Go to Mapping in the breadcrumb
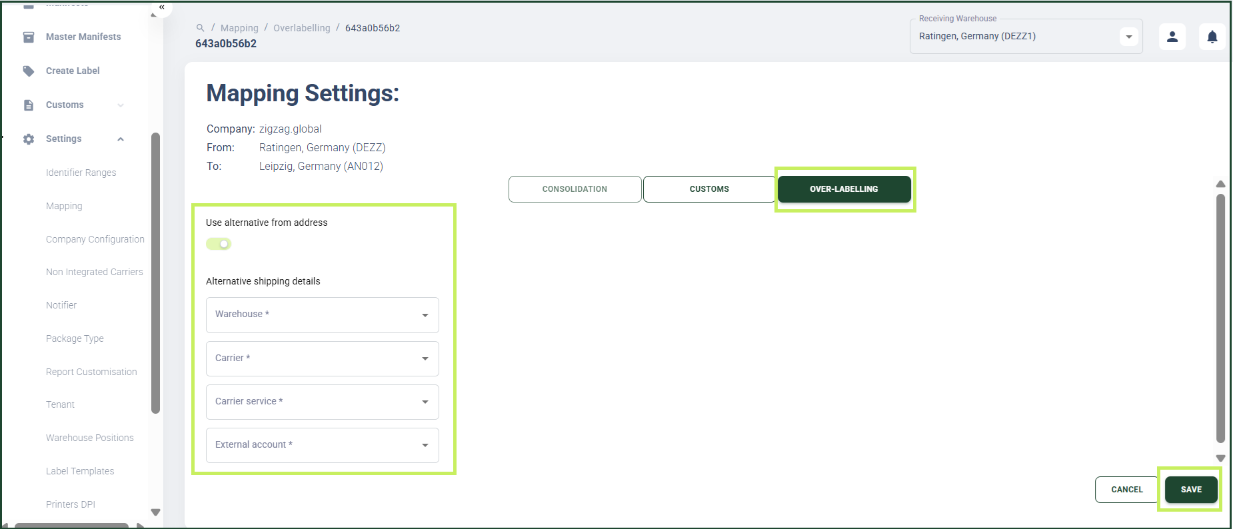This screenshot has height=529, width=1233. [x=239, y=28]
